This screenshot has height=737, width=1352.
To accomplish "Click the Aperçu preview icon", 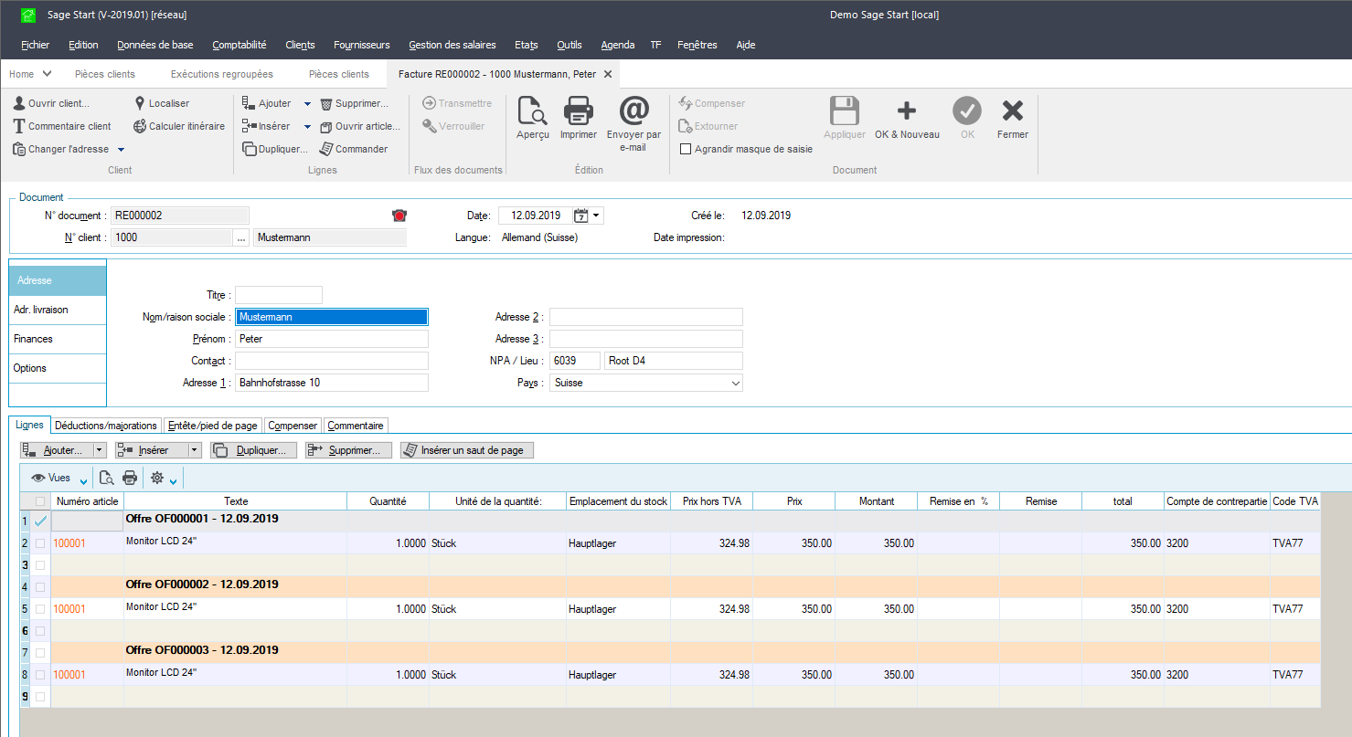I will [532, 112].
